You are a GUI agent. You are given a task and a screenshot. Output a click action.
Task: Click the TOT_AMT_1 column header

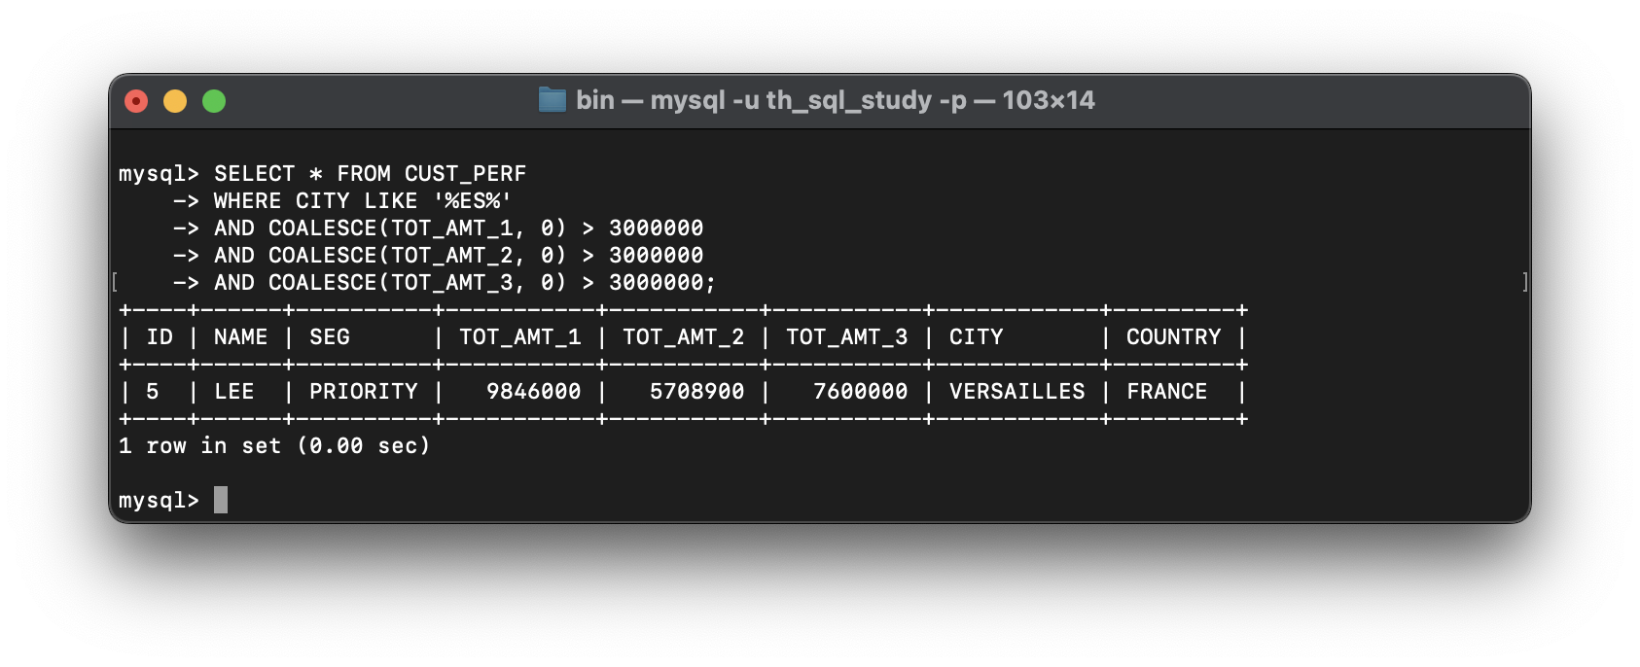519,337
